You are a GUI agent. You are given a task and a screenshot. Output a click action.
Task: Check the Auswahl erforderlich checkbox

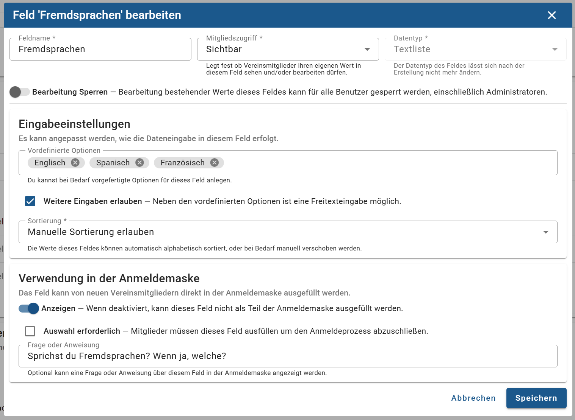[30, 331]
